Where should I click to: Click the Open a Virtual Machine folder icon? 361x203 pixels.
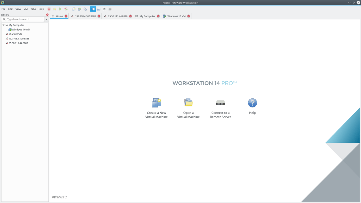[188, 103]
